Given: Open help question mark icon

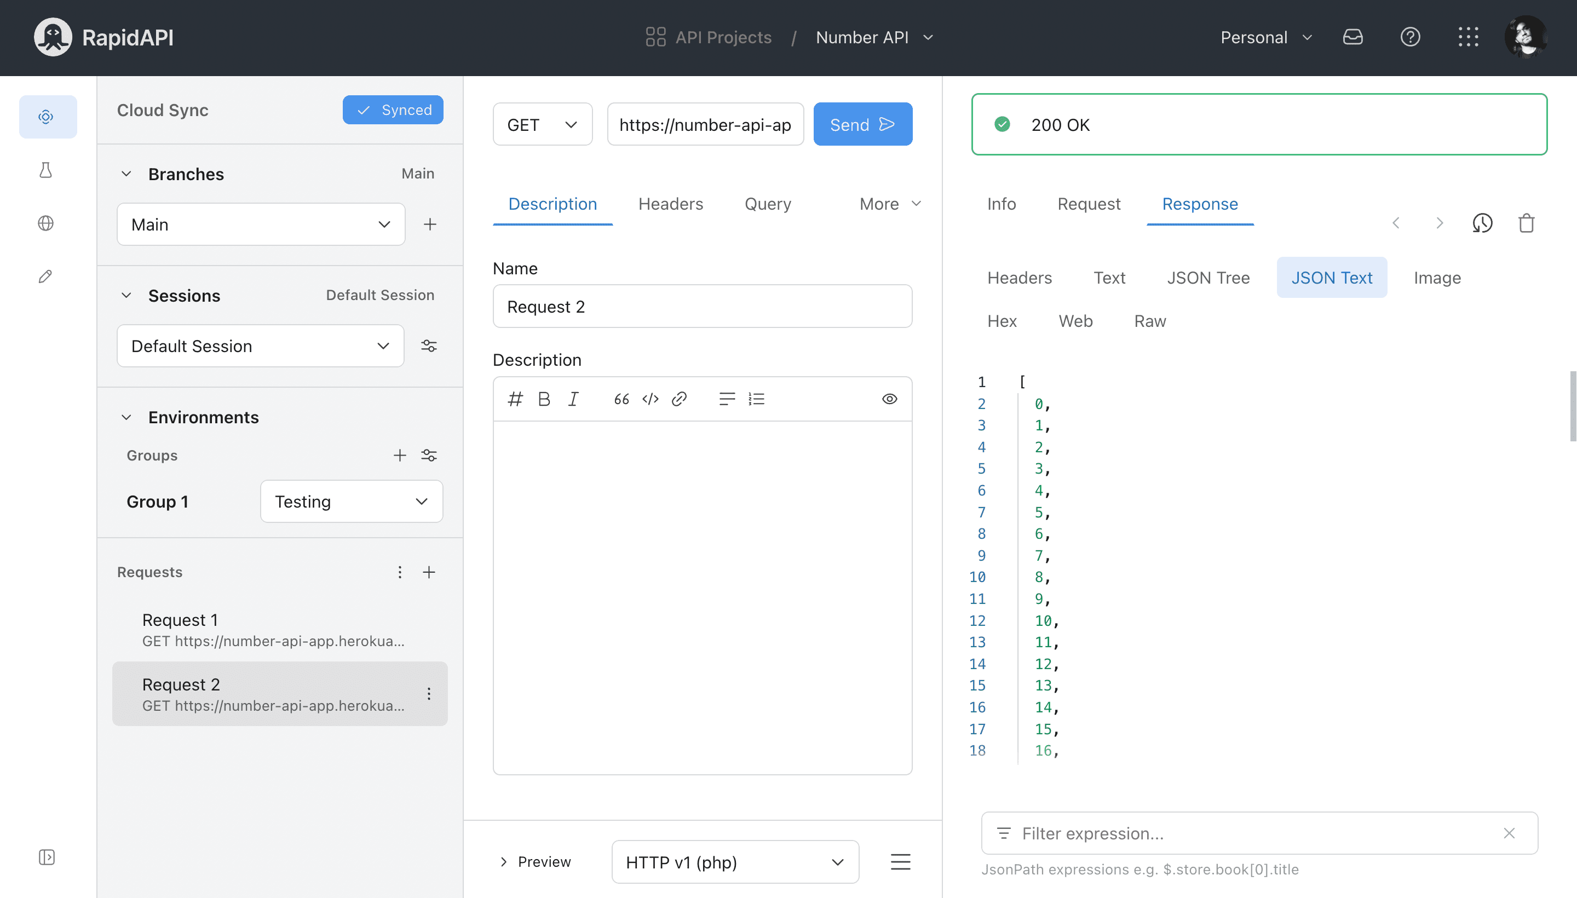Looking at the screenshot, I should (1411, 37).
